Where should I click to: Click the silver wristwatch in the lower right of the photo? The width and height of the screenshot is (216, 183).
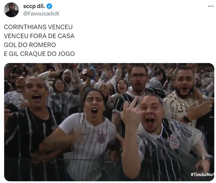tap(206, 159)
